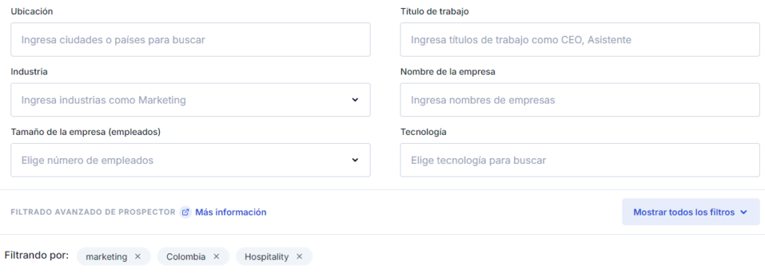Open the Elige número de empleados dropdown
Image resolution: width=765 pixels, height=278 pixels.
click(x=191, y=160)
